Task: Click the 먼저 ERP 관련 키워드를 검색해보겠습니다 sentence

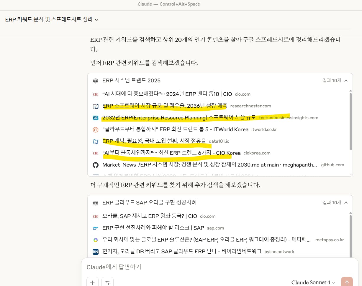Action: tap(144, 63)
